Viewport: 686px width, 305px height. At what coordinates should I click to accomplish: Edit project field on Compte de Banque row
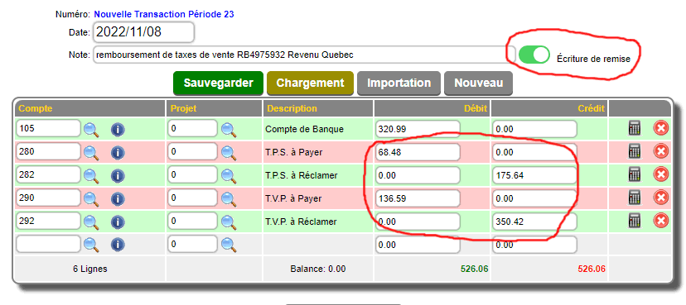(x=192, y=129)
